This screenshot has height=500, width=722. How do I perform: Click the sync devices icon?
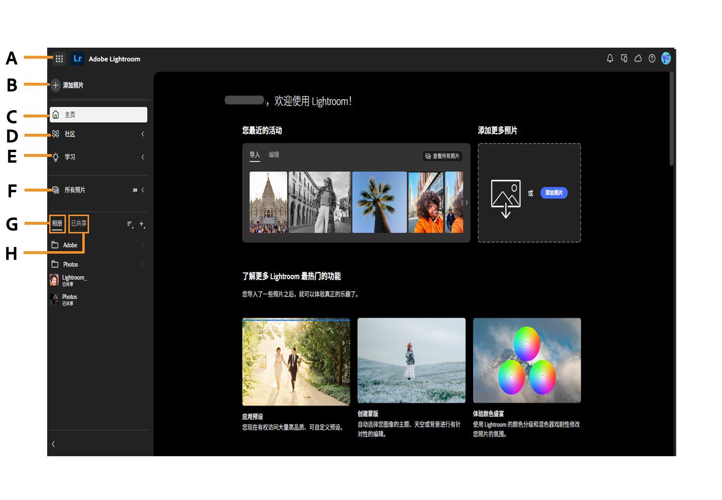(624, 58)
